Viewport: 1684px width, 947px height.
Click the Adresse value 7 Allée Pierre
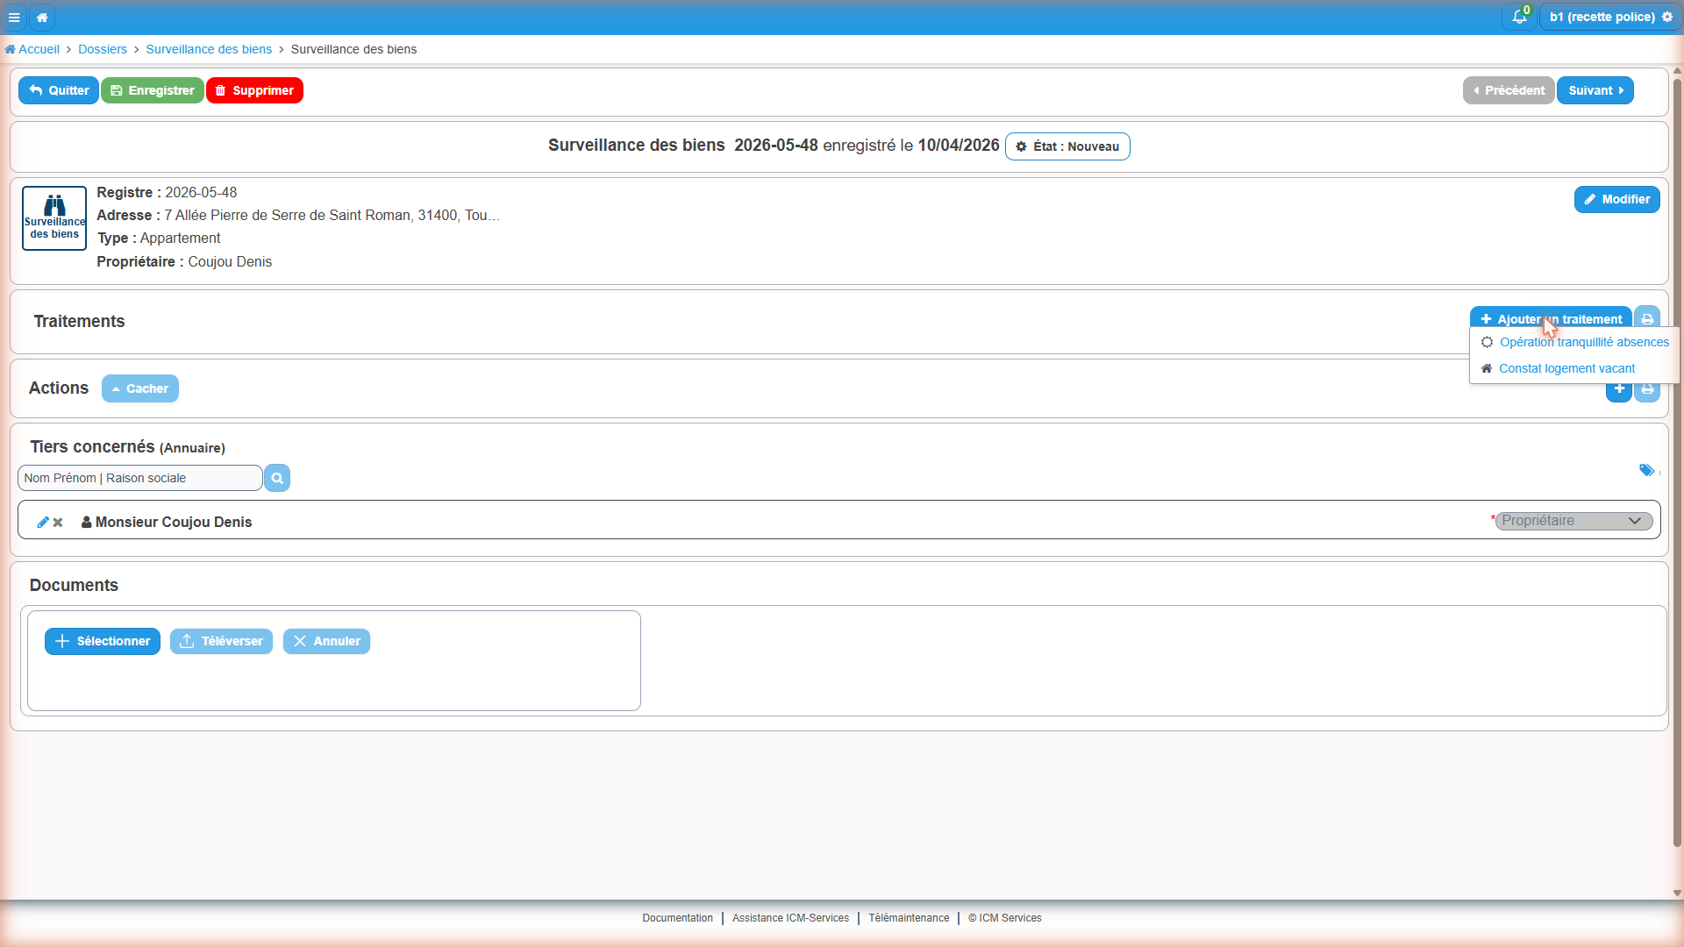click(332, 215)
